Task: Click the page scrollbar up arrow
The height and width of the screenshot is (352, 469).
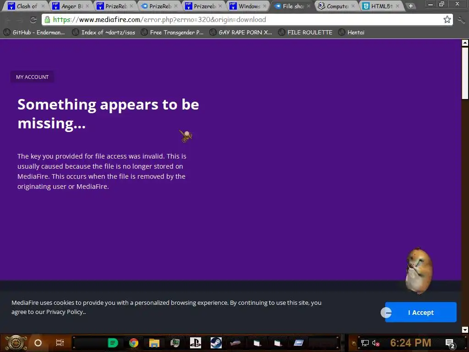Action: tap(465, 43)
